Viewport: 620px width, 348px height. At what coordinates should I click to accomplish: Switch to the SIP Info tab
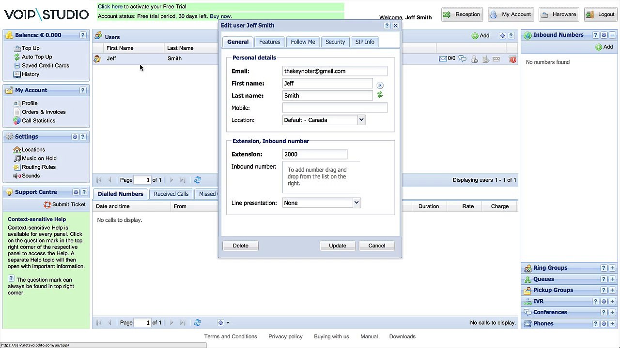point(365,42)
